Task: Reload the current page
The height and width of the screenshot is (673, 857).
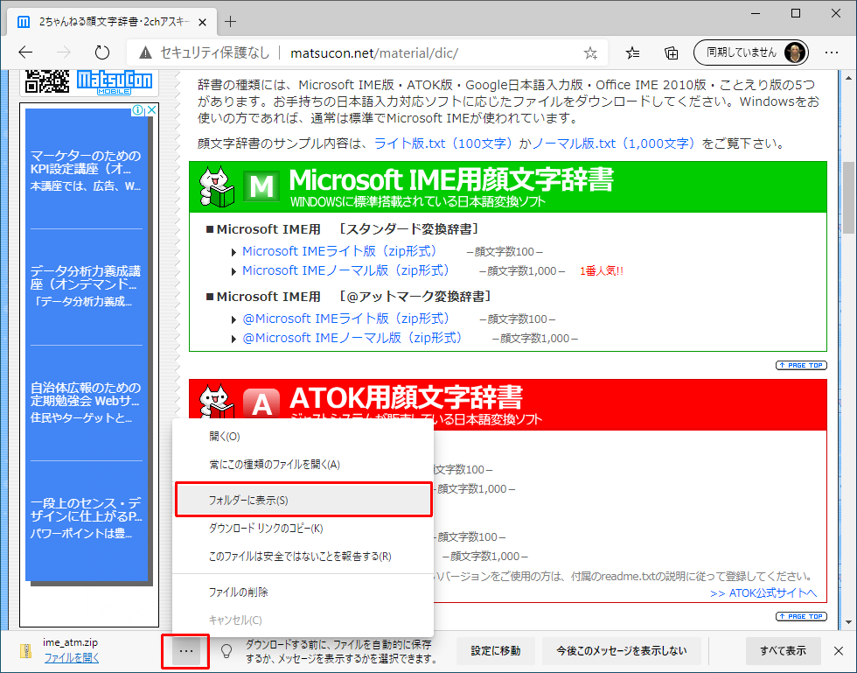Action: [x=102, y=53]
